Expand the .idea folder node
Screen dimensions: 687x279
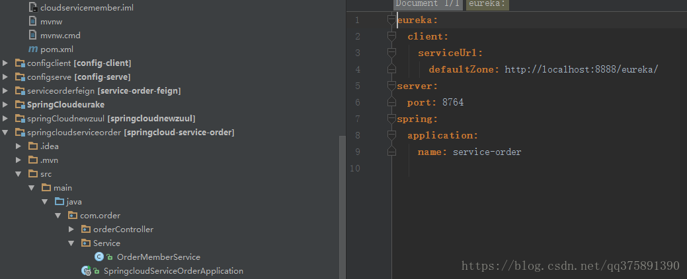19,146
